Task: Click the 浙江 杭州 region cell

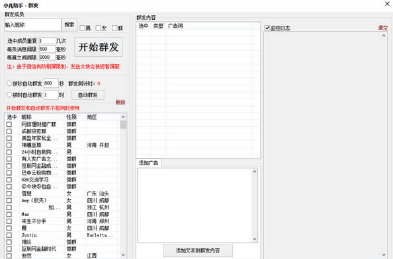Action: tap(98, 207)
